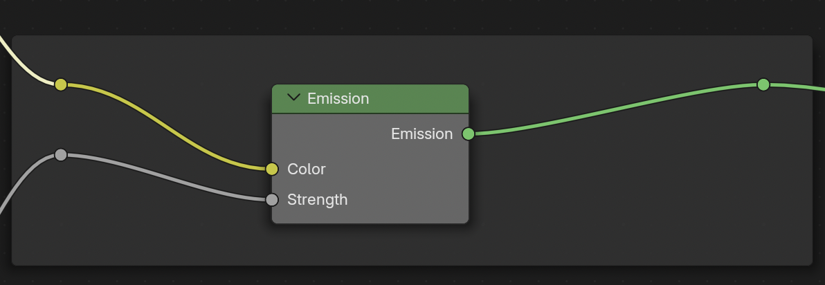Click the yellow Color input socket

click(272, 169)
